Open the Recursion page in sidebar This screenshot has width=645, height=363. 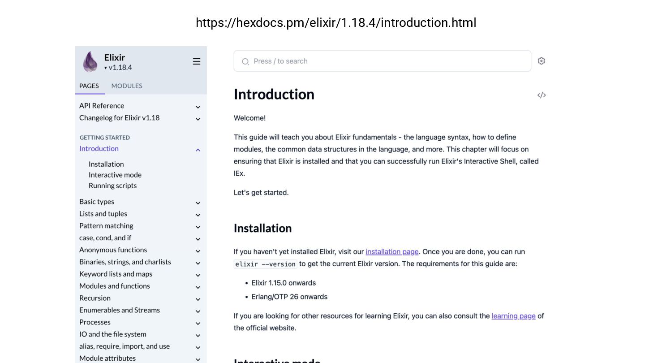(95, 298)
